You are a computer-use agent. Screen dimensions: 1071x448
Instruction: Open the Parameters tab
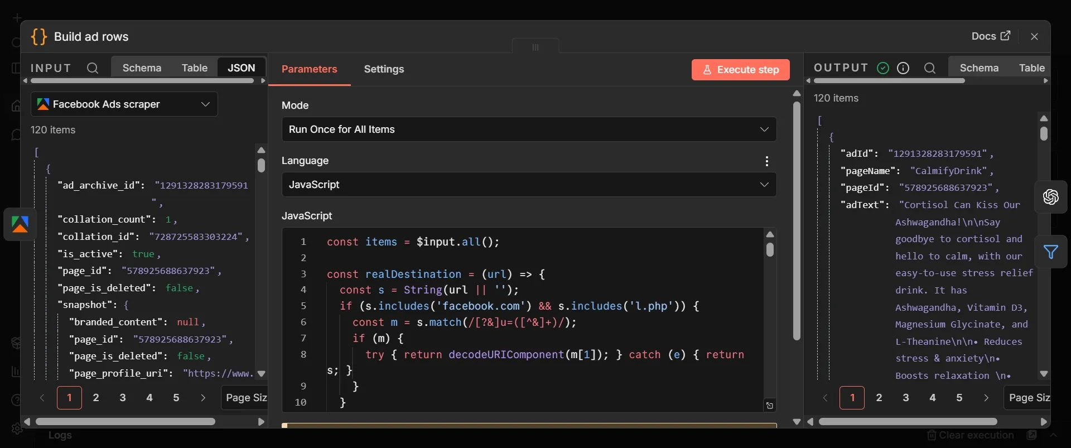(309, 69)
